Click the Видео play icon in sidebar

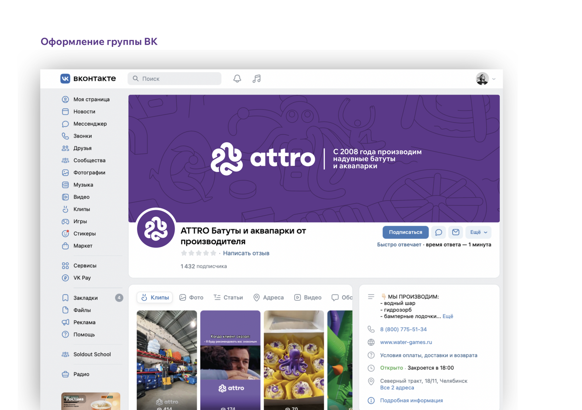coord(65,197)
